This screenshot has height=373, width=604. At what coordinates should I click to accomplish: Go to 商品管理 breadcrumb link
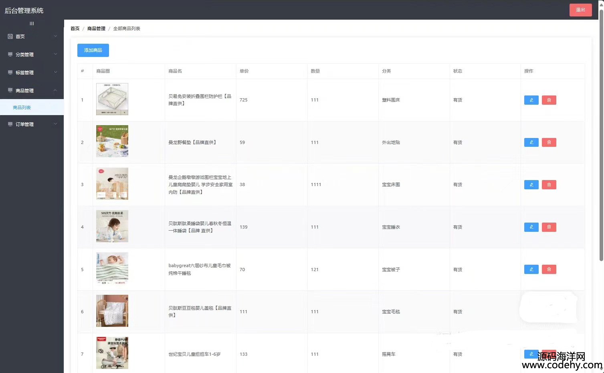click(96, 28)
